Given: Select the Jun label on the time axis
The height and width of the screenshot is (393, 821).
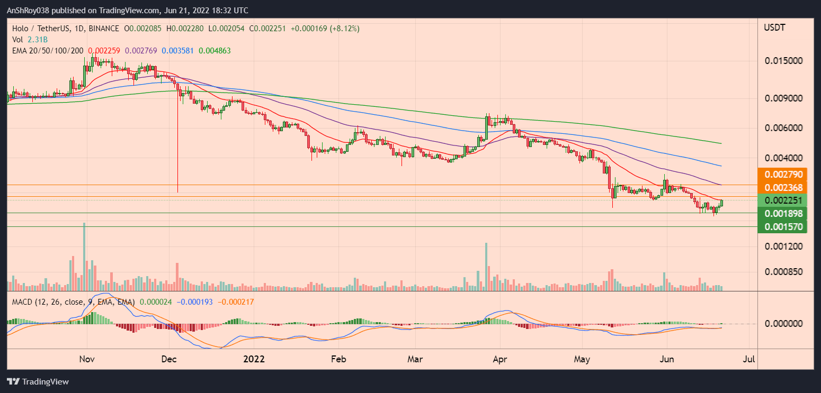Looking at the screenshot, I should 667,359.
